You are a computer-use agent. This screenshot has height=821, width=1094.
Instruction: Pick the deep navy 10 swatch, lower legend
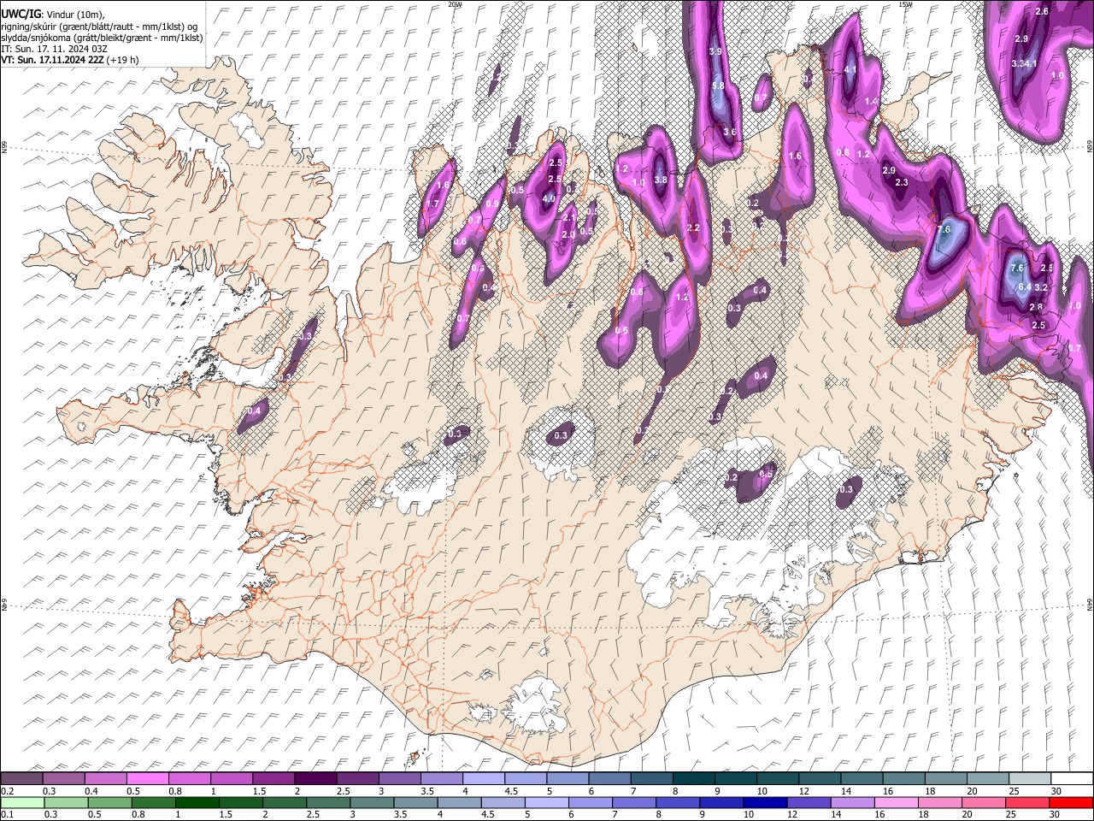pyautogui.click(x=765, y=802)
